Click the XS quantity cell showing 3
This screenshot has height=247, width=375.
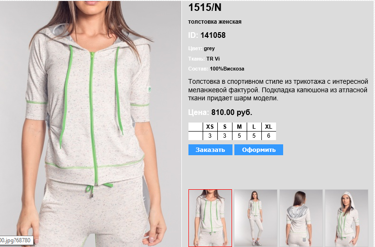coord(210,136)
